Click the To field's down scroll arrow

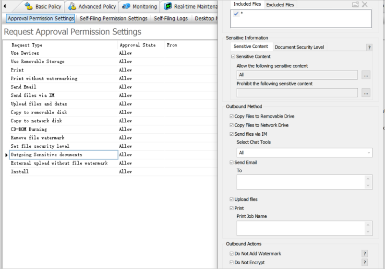368,186
